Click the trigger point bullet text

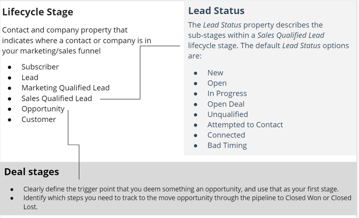pos(181,189)
